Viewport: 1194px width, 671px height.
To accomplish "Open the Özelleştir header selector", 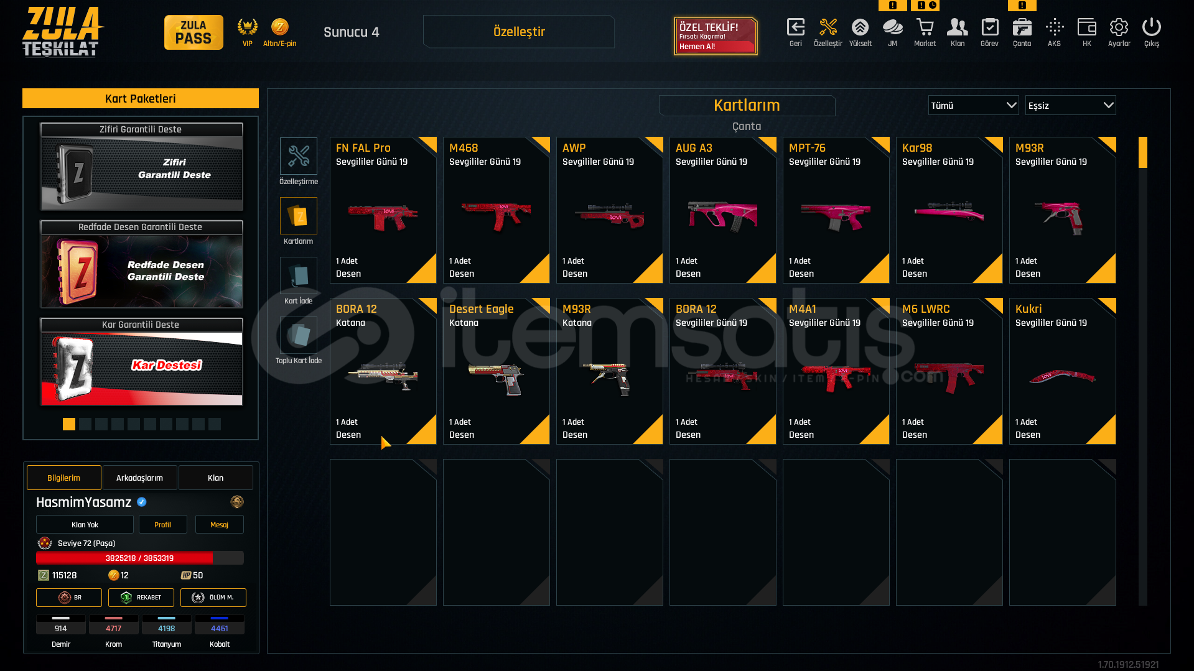I will coord(519,32).
